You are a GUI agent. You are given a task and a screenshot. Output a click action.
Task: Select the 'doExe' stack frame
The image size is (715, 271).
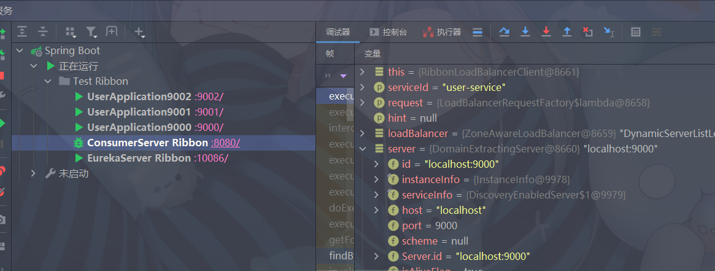coord(335,208)
